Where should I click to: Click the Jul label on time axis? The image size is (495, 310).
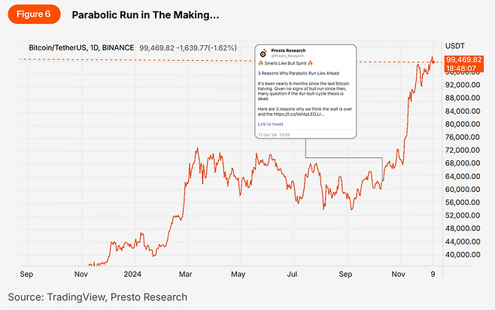[x=292, y=275]
